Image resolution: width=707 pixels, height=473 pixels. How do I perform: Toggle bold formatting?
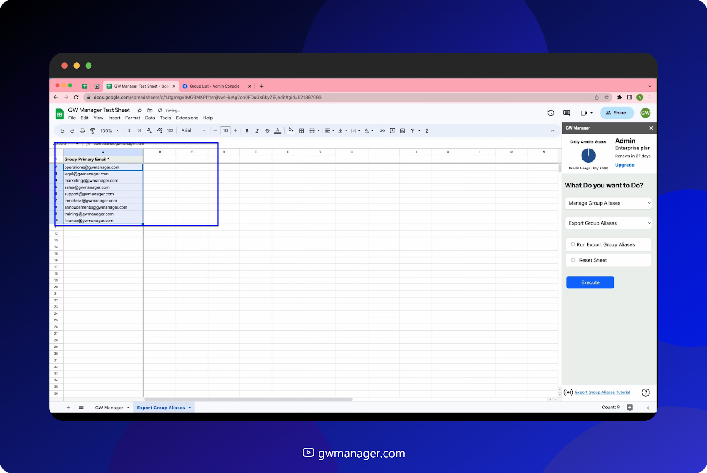[x=247, y=131]
